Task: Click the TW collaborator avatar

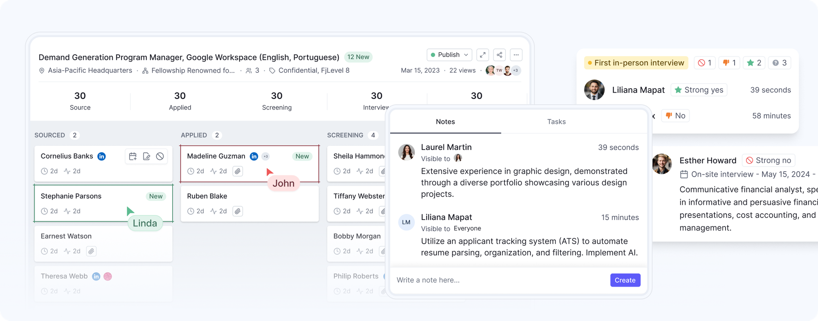Action: coord(499,70)
